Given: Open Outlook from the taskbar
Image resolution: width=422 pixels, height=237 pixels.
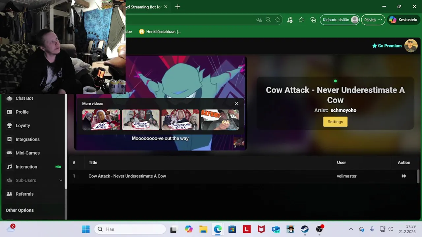Looking at the screenshot, I should point(276,229).
